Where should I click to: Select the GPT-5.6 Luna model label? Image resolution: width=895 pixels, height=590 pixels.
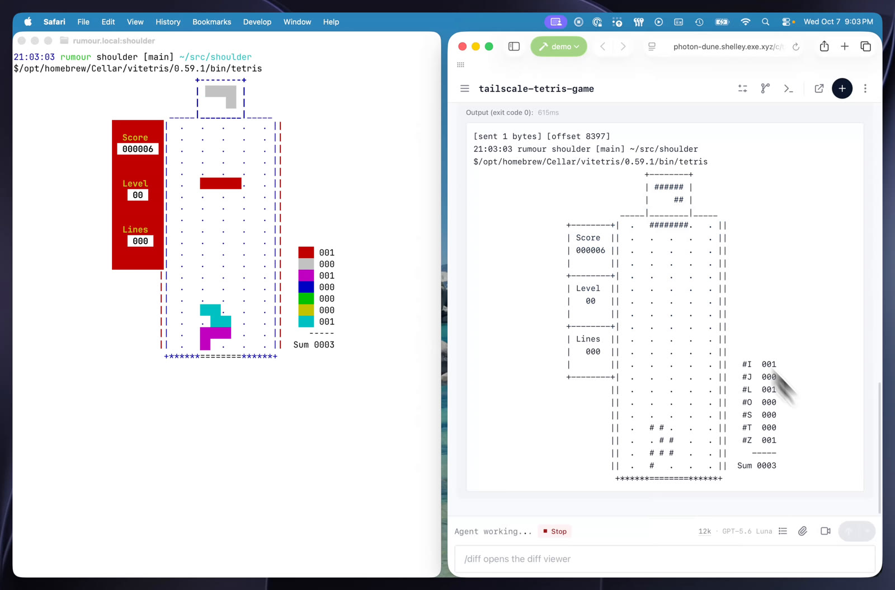coord(747,531)
